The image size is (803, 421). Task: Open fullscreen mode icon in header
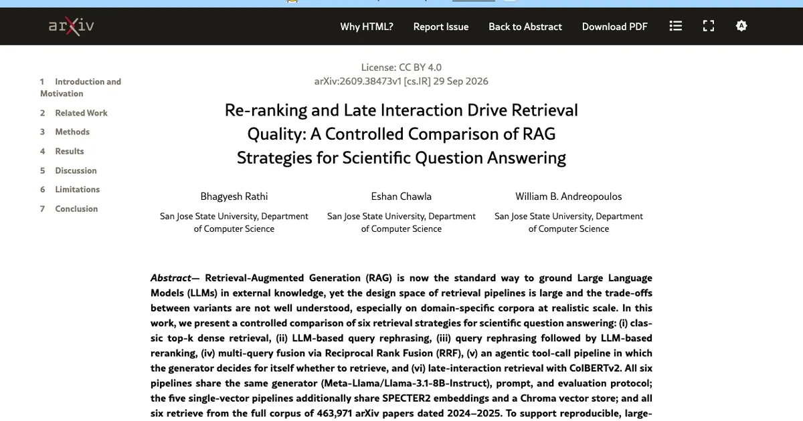pos(709,26)
